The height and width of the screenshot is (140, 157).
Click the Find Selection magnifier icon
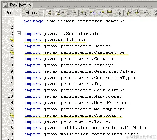tap(84, 13)
